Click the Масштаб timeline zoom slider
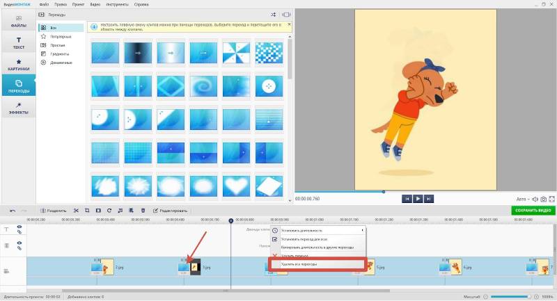Screen dimensions: 557x301 (511, 297)
